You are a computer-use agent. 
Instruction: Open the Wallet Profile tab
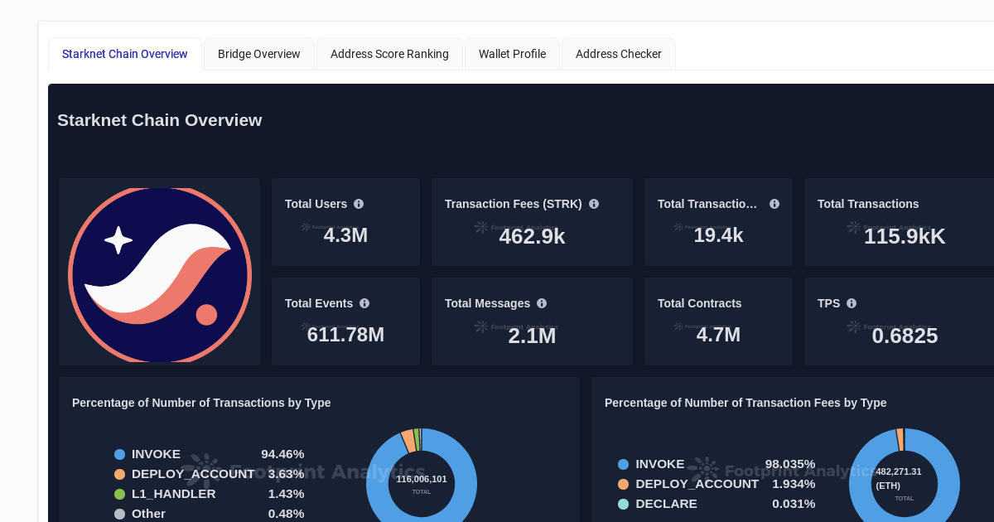click(512, 53)
